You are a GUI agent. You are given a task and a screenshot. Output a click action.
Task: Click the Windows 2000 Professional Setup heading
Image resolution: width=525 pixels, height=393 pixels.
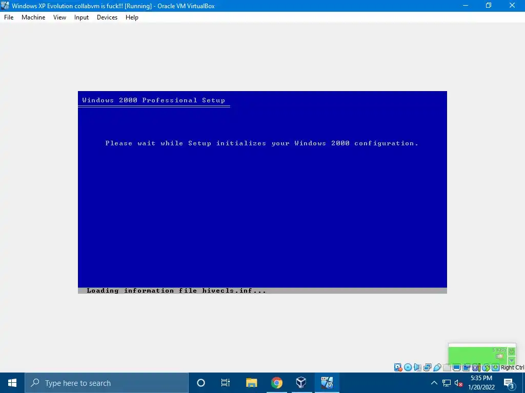[x=153, y=100]
